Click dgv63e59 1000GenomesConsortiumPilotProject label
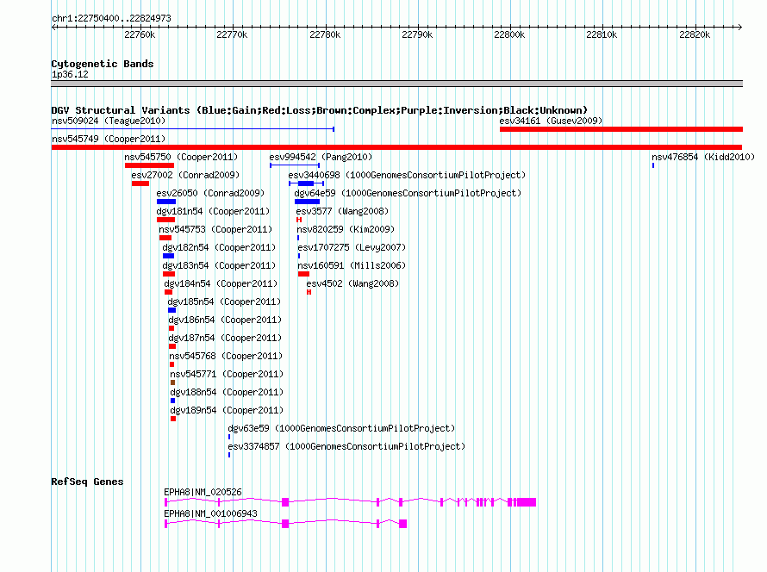The image size is (767, 572). [x=341, y=428]
